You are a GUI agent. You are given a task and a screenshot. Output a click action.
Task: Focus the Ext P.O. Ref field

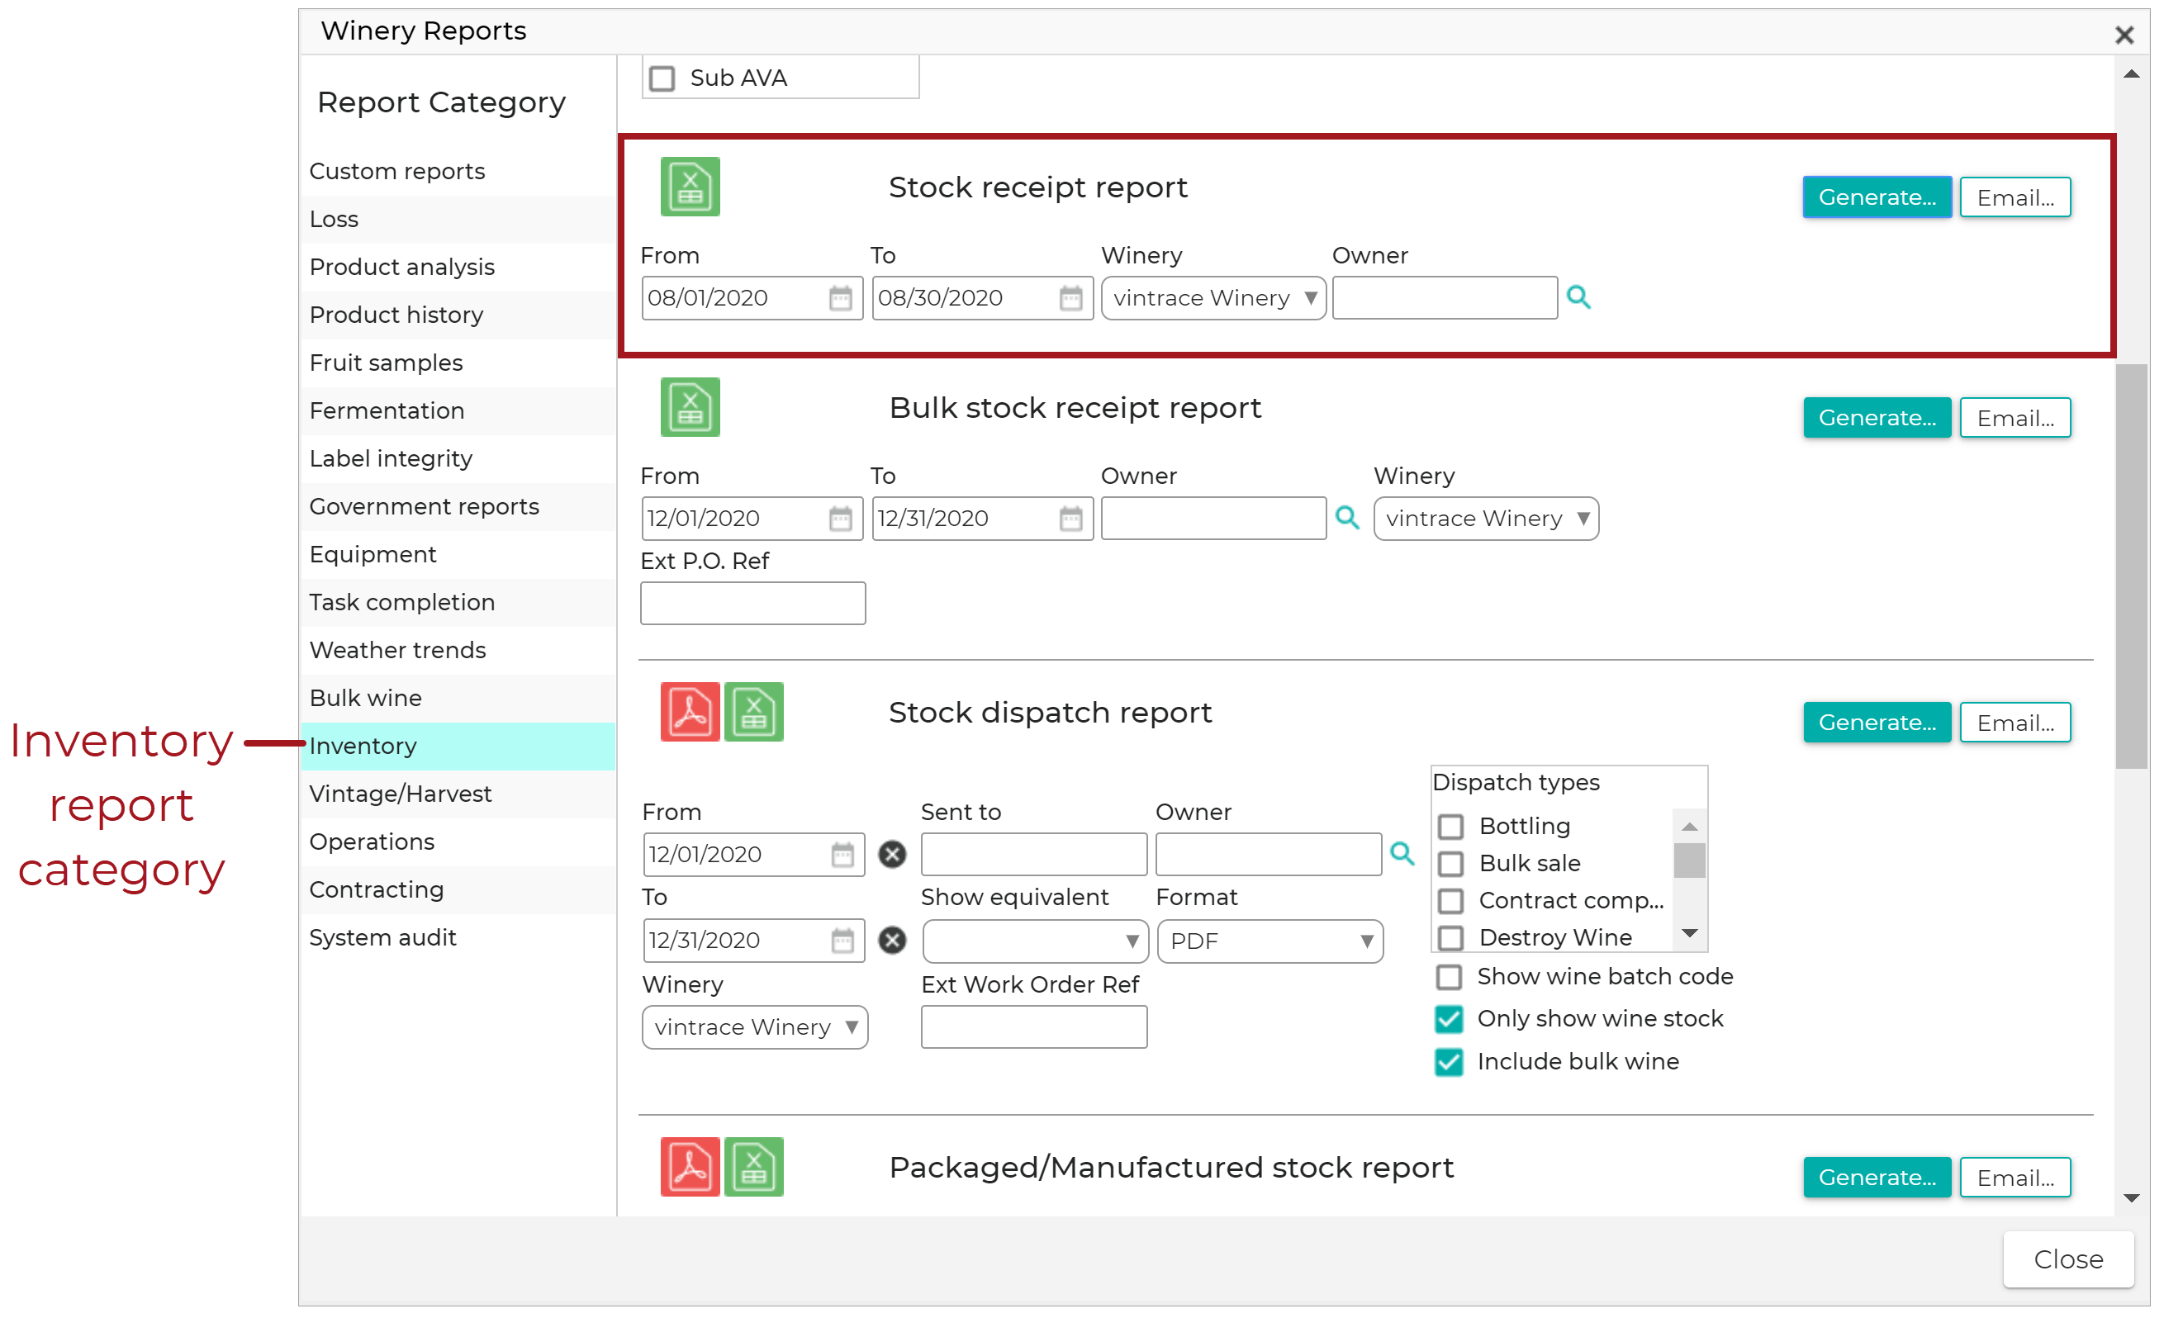pos(752,603)
